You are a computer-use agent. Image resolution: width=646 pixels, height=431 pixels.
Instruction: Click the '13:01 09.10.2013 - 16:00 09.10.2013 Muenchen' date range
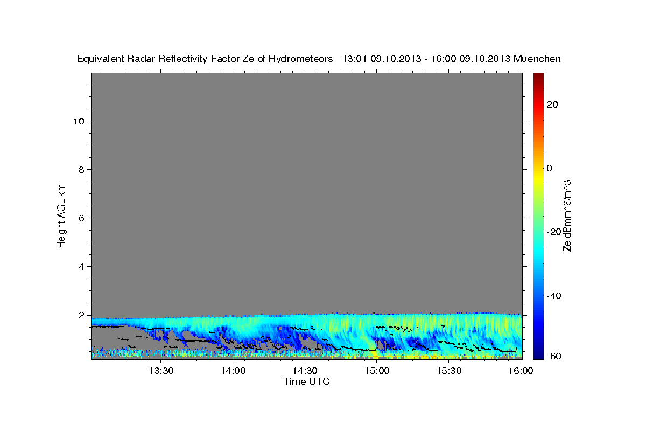(452, 59)
